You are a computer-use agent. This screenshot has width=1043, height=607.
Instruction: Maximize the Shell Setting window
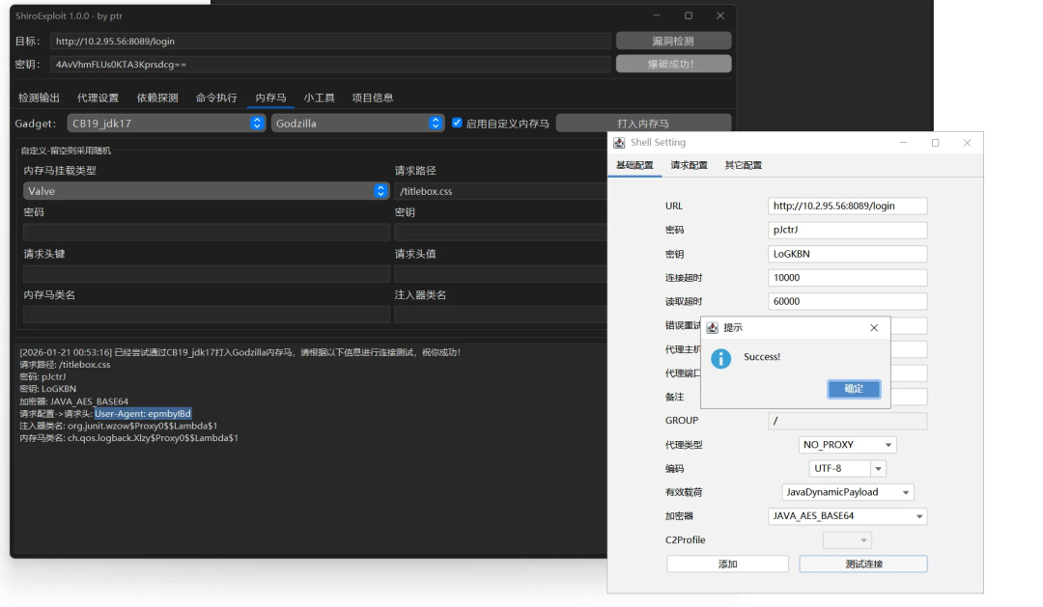[935, 143]
